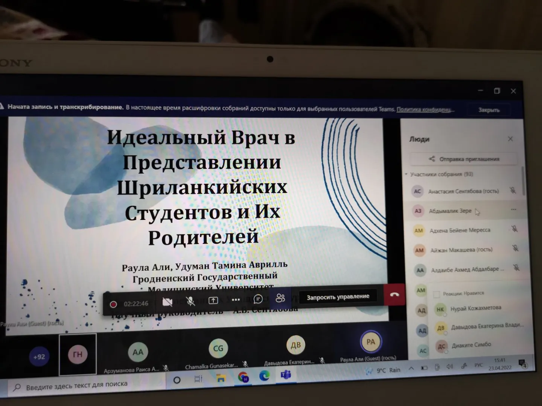
Task: Select participant Анастасия Сентябова (гость)
Action: [464, 191]
